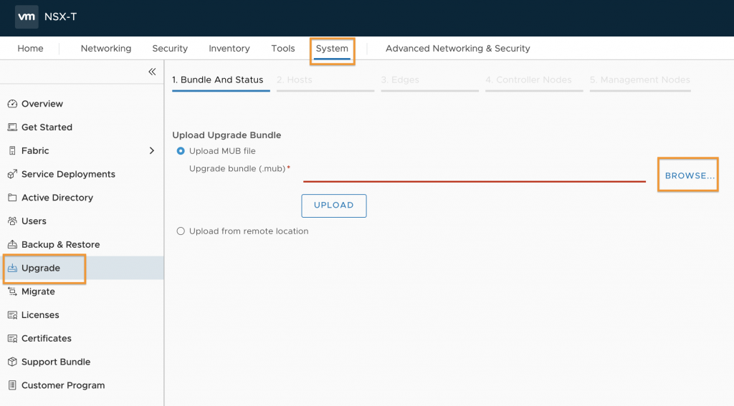This screenshot has width=734, height=406.
Task: Open Customer Program in the sidebar
Action: coord(63,385)
